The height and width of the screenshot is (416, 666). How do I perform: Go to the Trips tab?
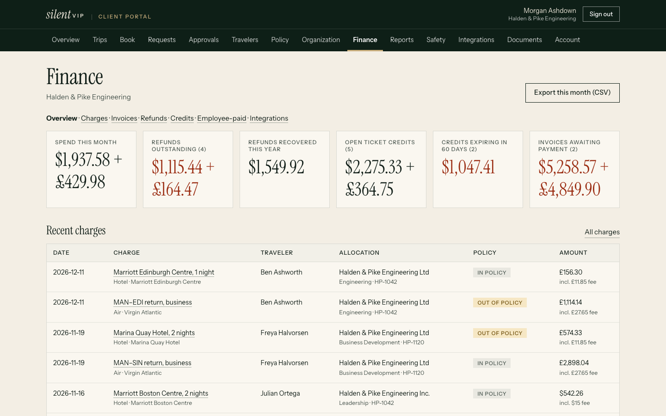tap(100, 40)
